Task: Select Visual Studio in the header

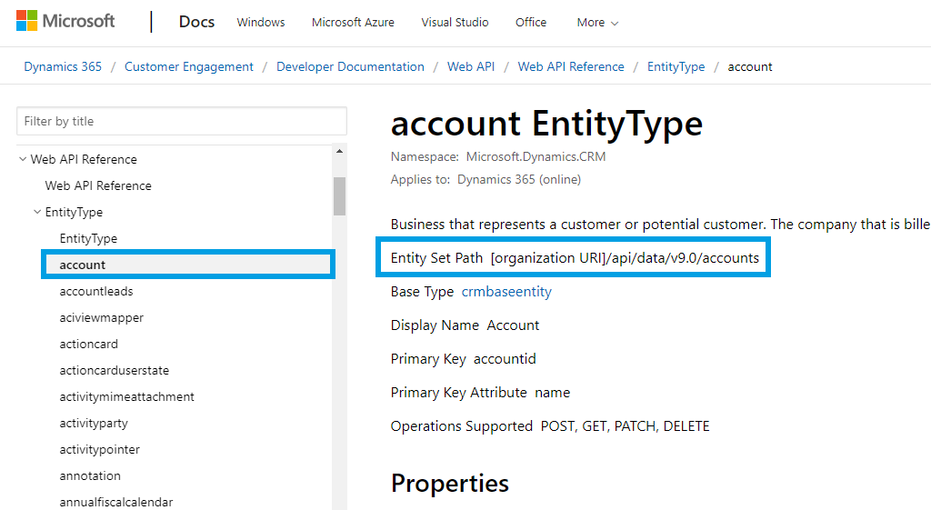Action: click(x=455, y=23)
